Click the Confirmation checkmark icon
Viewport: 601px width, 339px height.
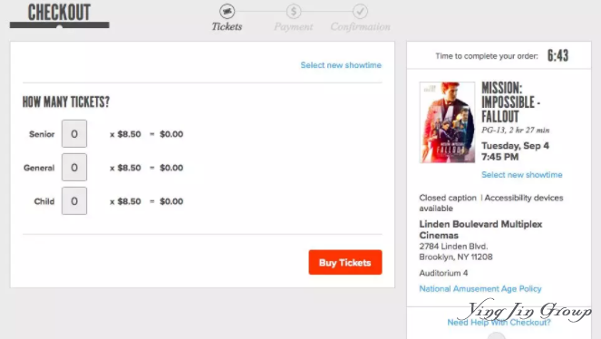360,11
